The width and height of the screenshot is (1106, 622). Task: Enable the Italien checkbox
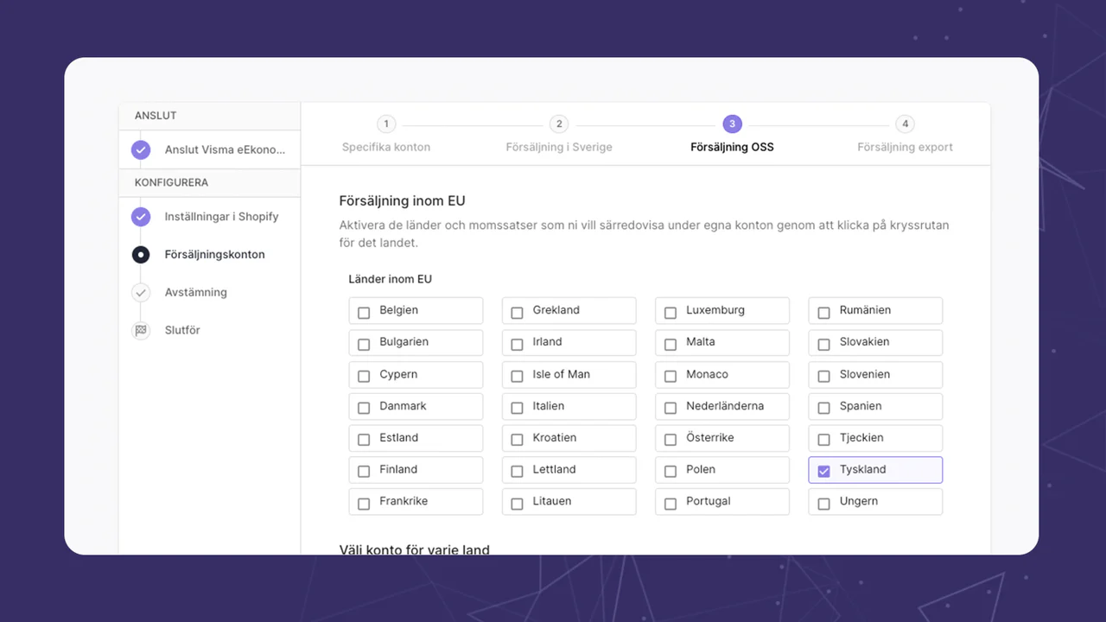(517, 408)
